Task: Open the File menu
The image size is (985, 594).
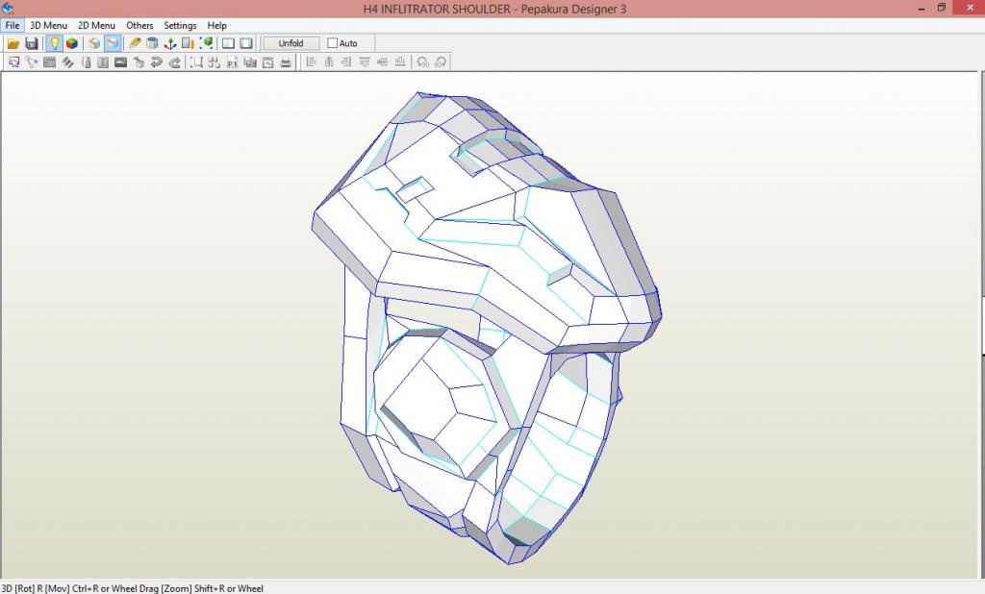Action: click(x=13, y=25)
